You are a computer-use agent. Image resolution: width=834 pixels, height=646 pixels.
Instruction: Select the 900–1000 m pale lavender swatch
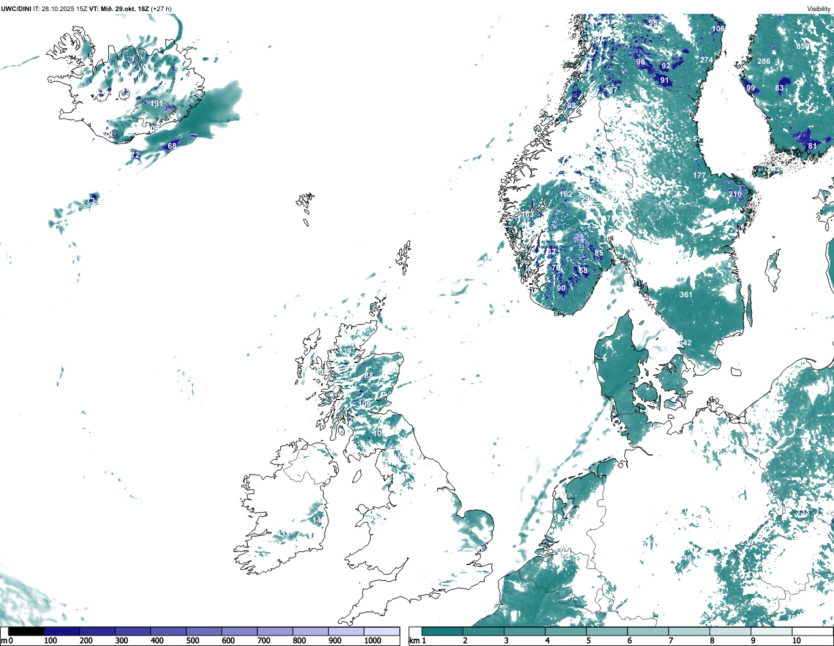346,631
